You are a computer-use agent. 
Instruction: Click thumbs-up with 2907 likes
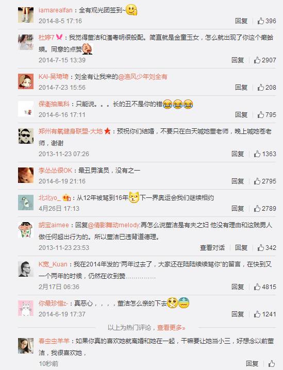point(257,60)
